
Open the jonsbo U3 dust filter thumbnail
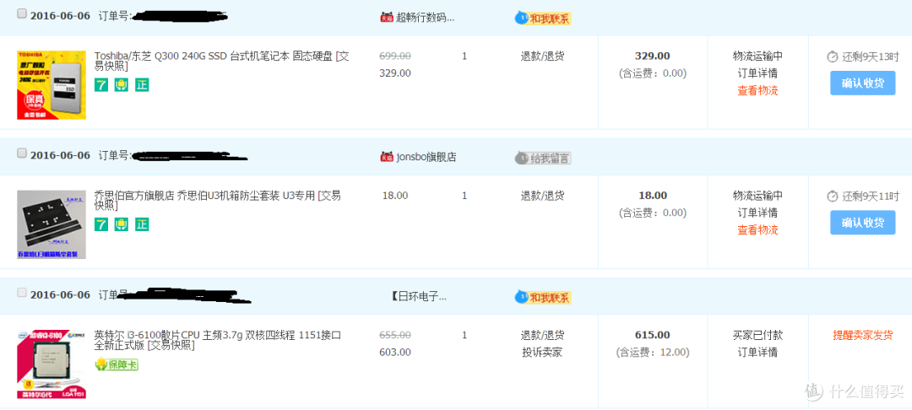click(x=52, y=224)
